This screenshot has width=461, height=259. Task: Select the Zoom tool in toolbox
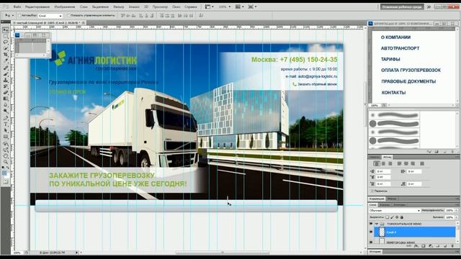(x=6, y=162)
